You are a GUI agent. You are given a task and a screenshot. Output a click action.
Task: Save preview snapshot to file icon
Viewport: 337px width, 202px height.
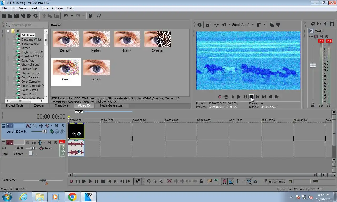278,25
